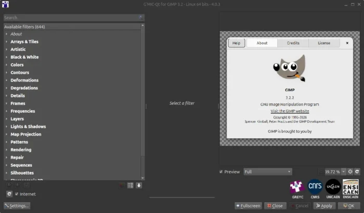The width and height of the screenshot is (364, 213).
Task: Click the 39.72 % zoom value
Action: tap(332, 172)
